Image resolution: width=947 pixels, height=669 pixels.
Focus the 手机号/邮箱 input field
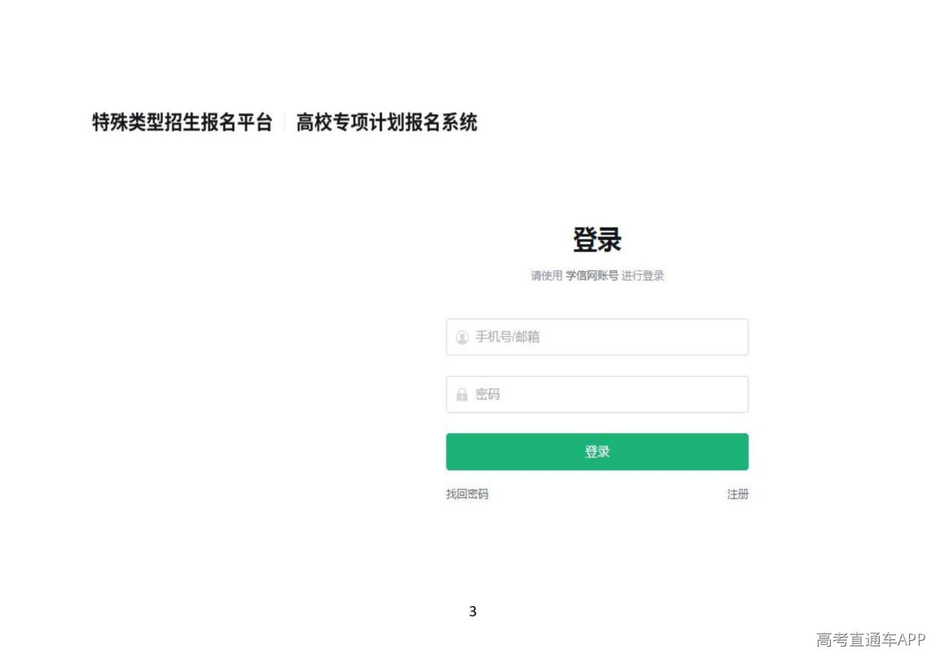click(597, 337)
